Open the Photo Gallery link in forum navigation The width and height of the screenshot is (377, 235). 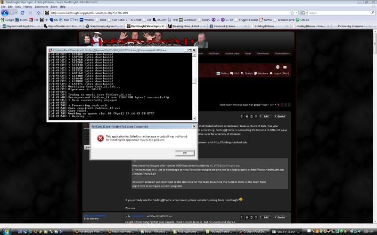point(282,54)
